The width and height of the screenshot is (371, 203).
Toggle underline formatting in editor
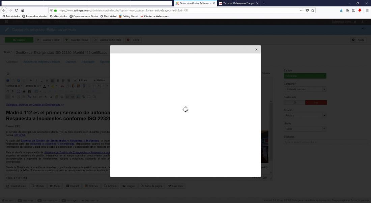pos(41,81)
